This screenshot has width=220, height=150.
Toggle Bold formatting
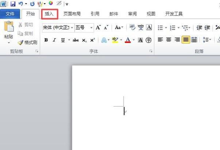46,40
